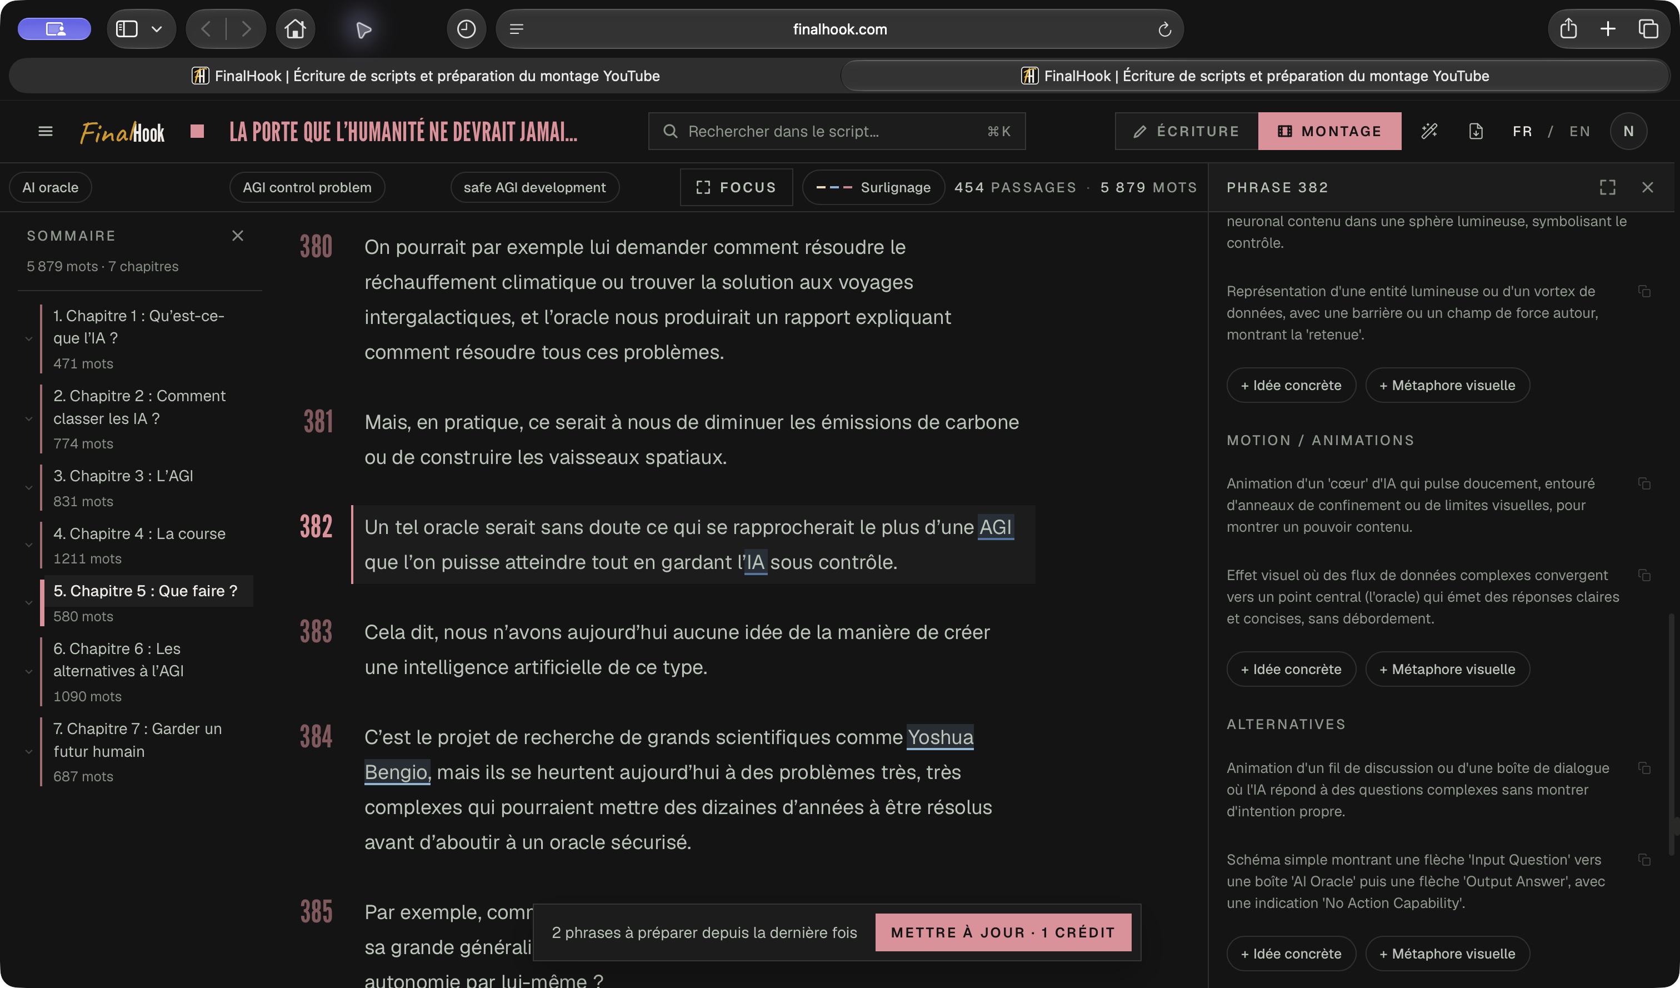Expand Chapitre 2 chevron in Sommaire
The height and width of the screenshot is (988, 1680).
pos(29,418)
